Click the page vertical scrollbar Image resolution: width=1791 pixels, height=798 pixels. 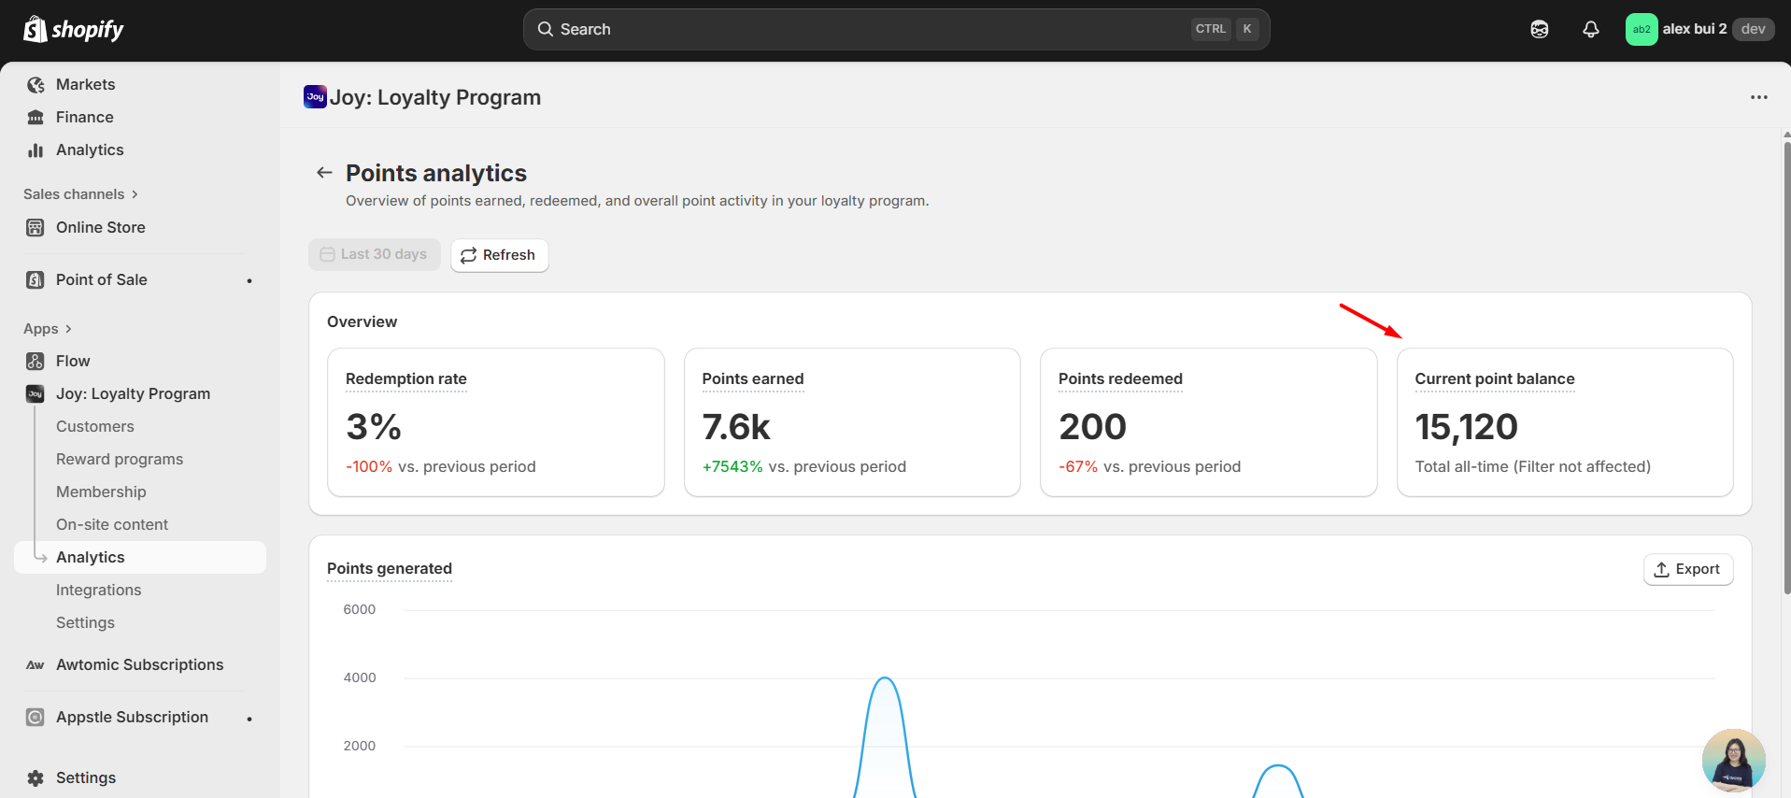[1786, 374]
